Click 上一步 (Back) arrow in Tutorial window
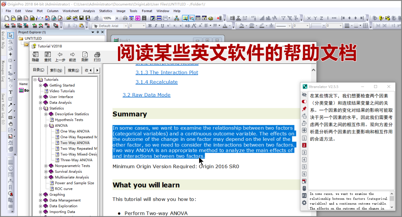402x217 pixels. (60, 56)
